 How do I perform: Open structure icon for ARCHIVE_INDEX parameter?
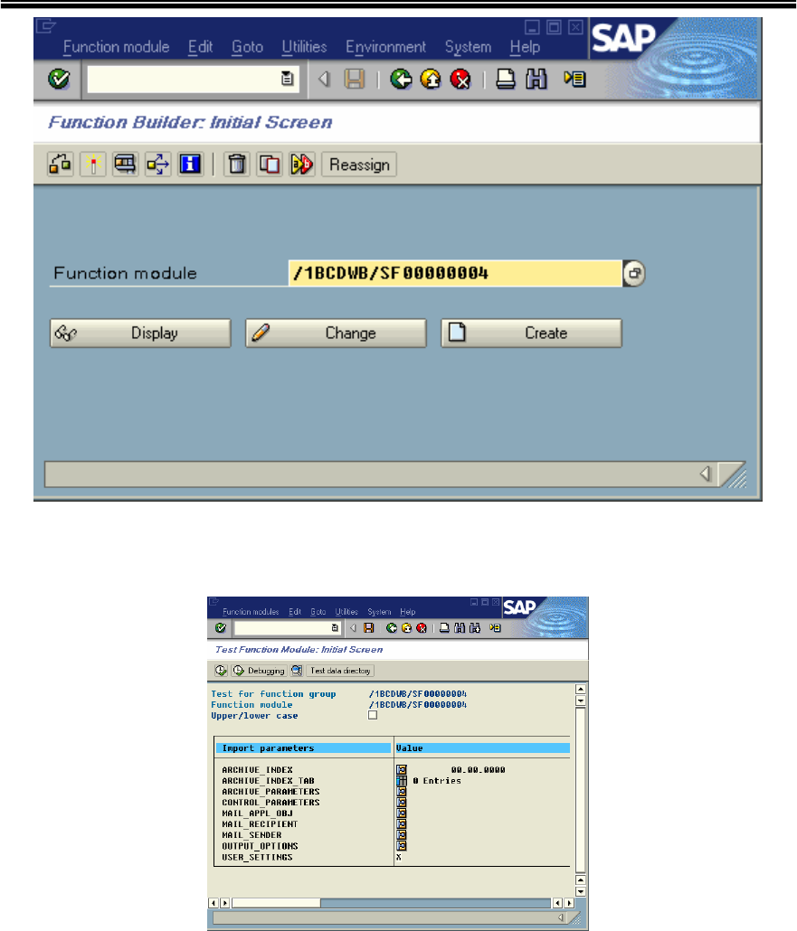click(402, 769)
